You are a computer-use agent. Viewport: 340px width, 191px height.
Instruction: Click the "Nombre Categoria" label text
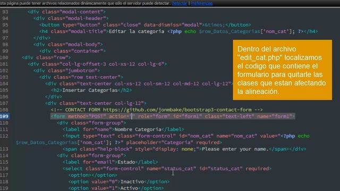pyautogui.click(x=138, y=129)
